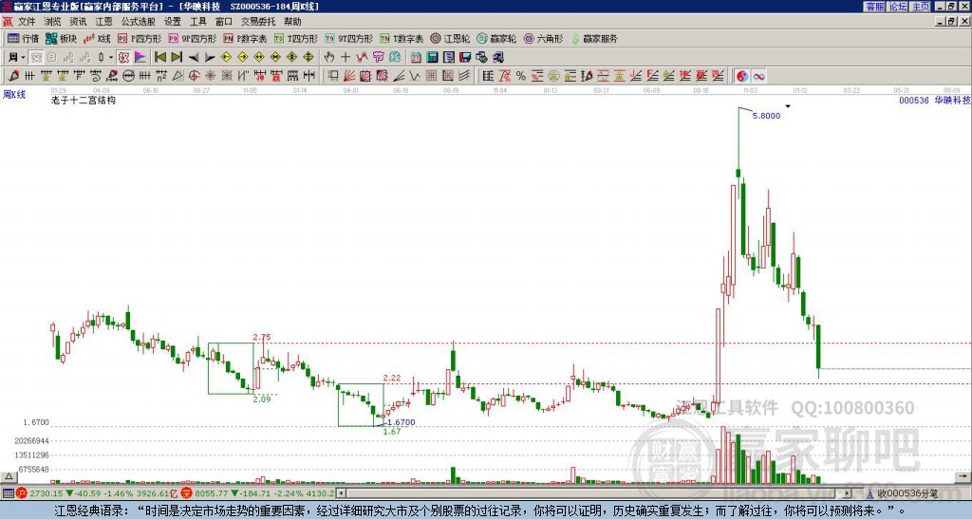Click the 5.8000 high price label
This screenshot has height=520, width=972.
click(x=766, y=115)
